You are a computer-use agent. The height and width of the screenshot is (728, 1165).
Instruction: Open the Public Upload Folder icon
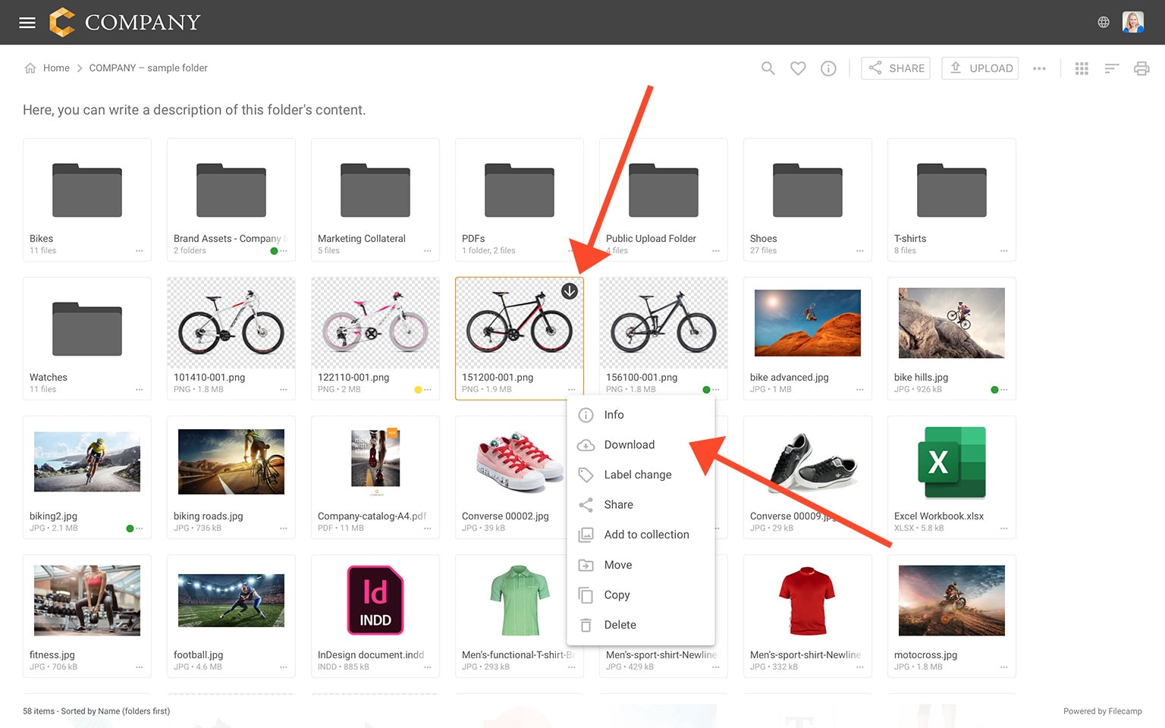pyautogui.click(x=664, y=190)
